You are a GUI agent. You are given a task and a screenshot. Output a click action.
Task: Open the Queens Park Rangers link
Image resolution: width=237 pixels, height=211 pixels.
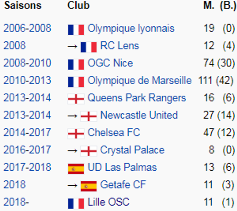click(x=137, y=98)
